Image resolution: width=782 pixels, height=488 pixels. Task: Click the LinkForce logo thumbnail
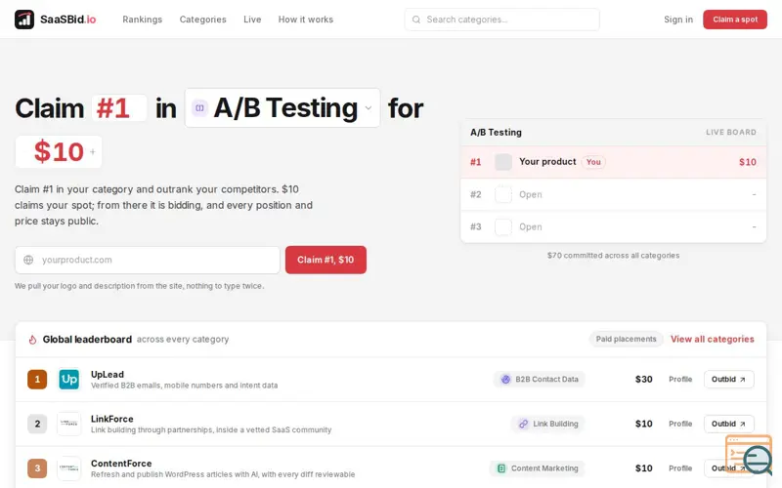[68, 424]
